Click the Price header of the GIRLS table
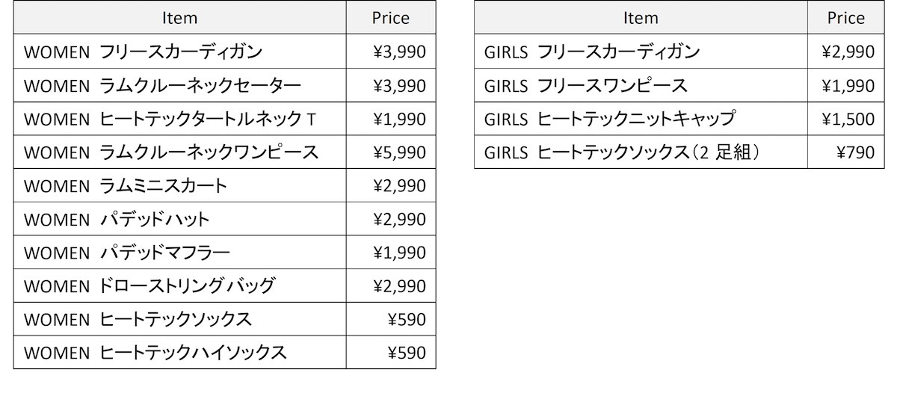The image size is (897, 402). [x=845, y=19]
